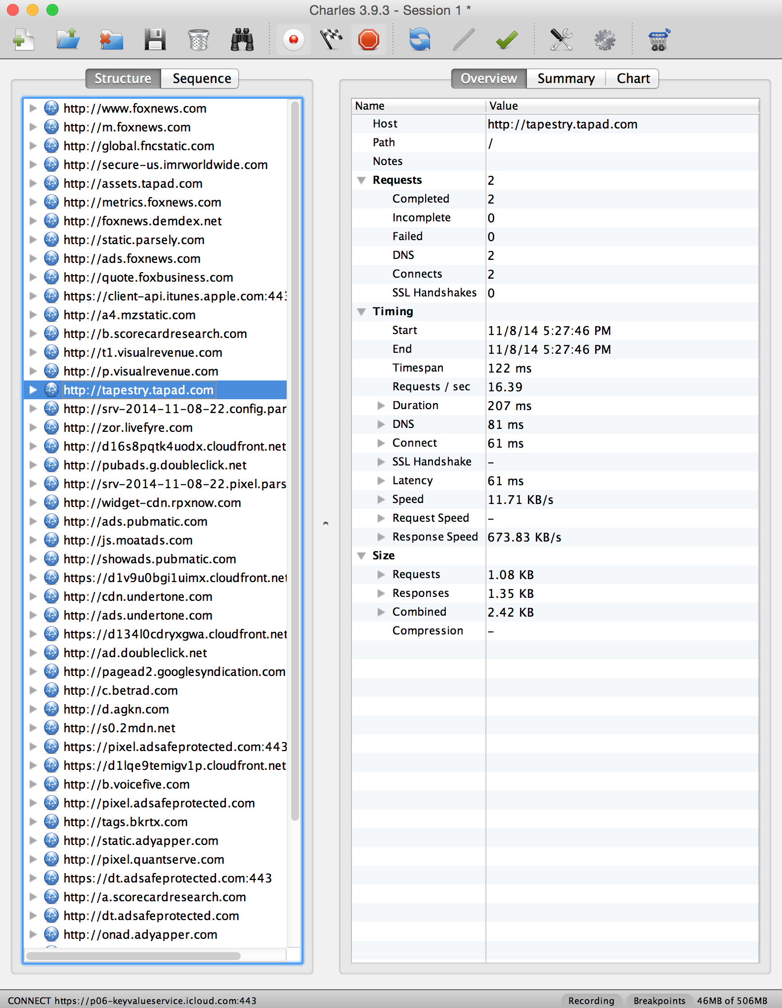Toggle recording with the red record button
The height and width of the screenshot is (1008, 782).
click(294, 40)
